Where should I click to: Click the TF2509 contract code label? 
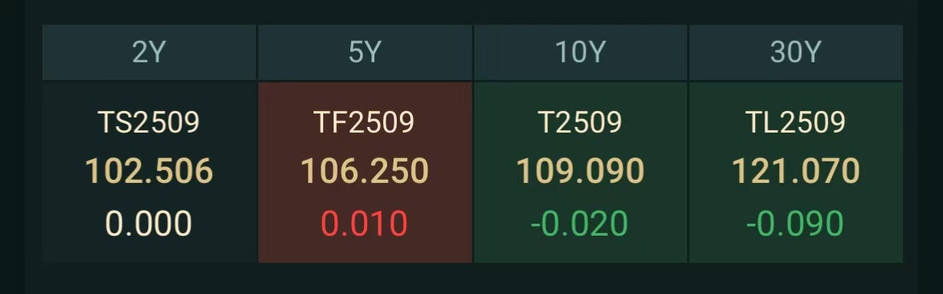click(x=364, y=123)
